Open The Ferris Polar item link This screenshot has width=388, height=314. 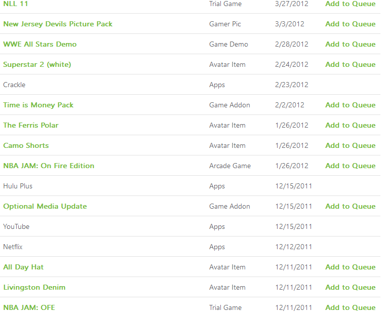pos(31,125)
